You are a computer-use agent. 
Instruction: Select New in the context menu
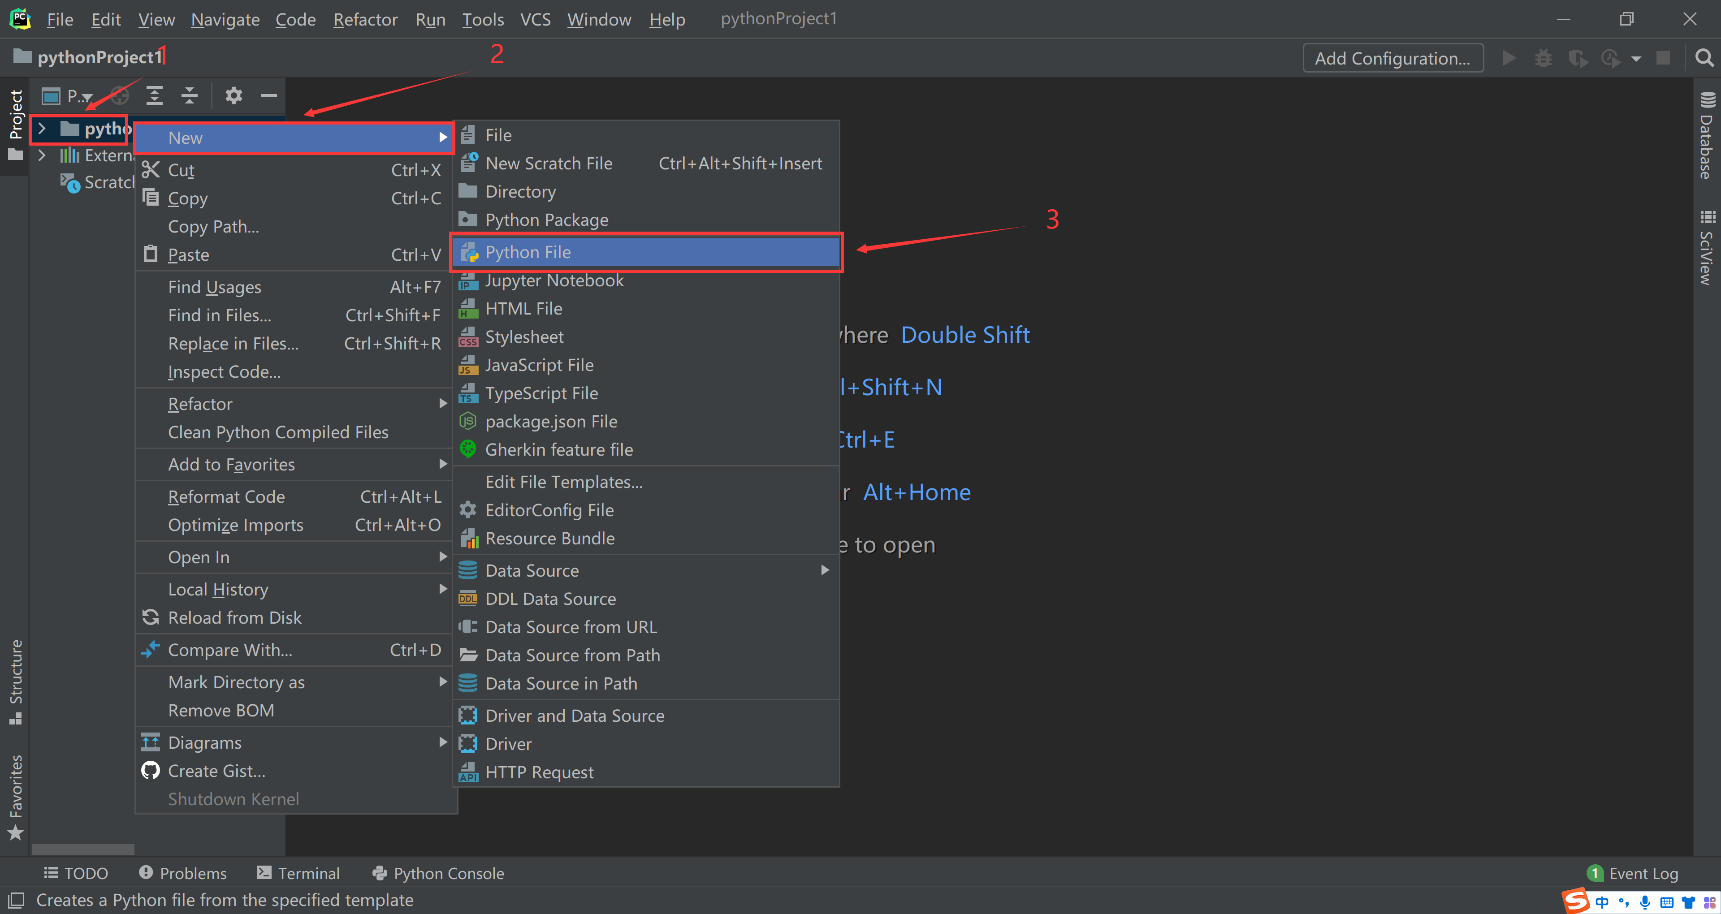(x=294, y=138)
